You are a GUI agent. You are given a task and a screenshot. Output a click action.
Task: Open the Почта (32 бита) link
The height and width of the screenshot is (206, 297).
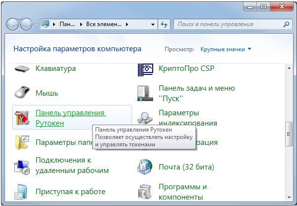point(186,167)
